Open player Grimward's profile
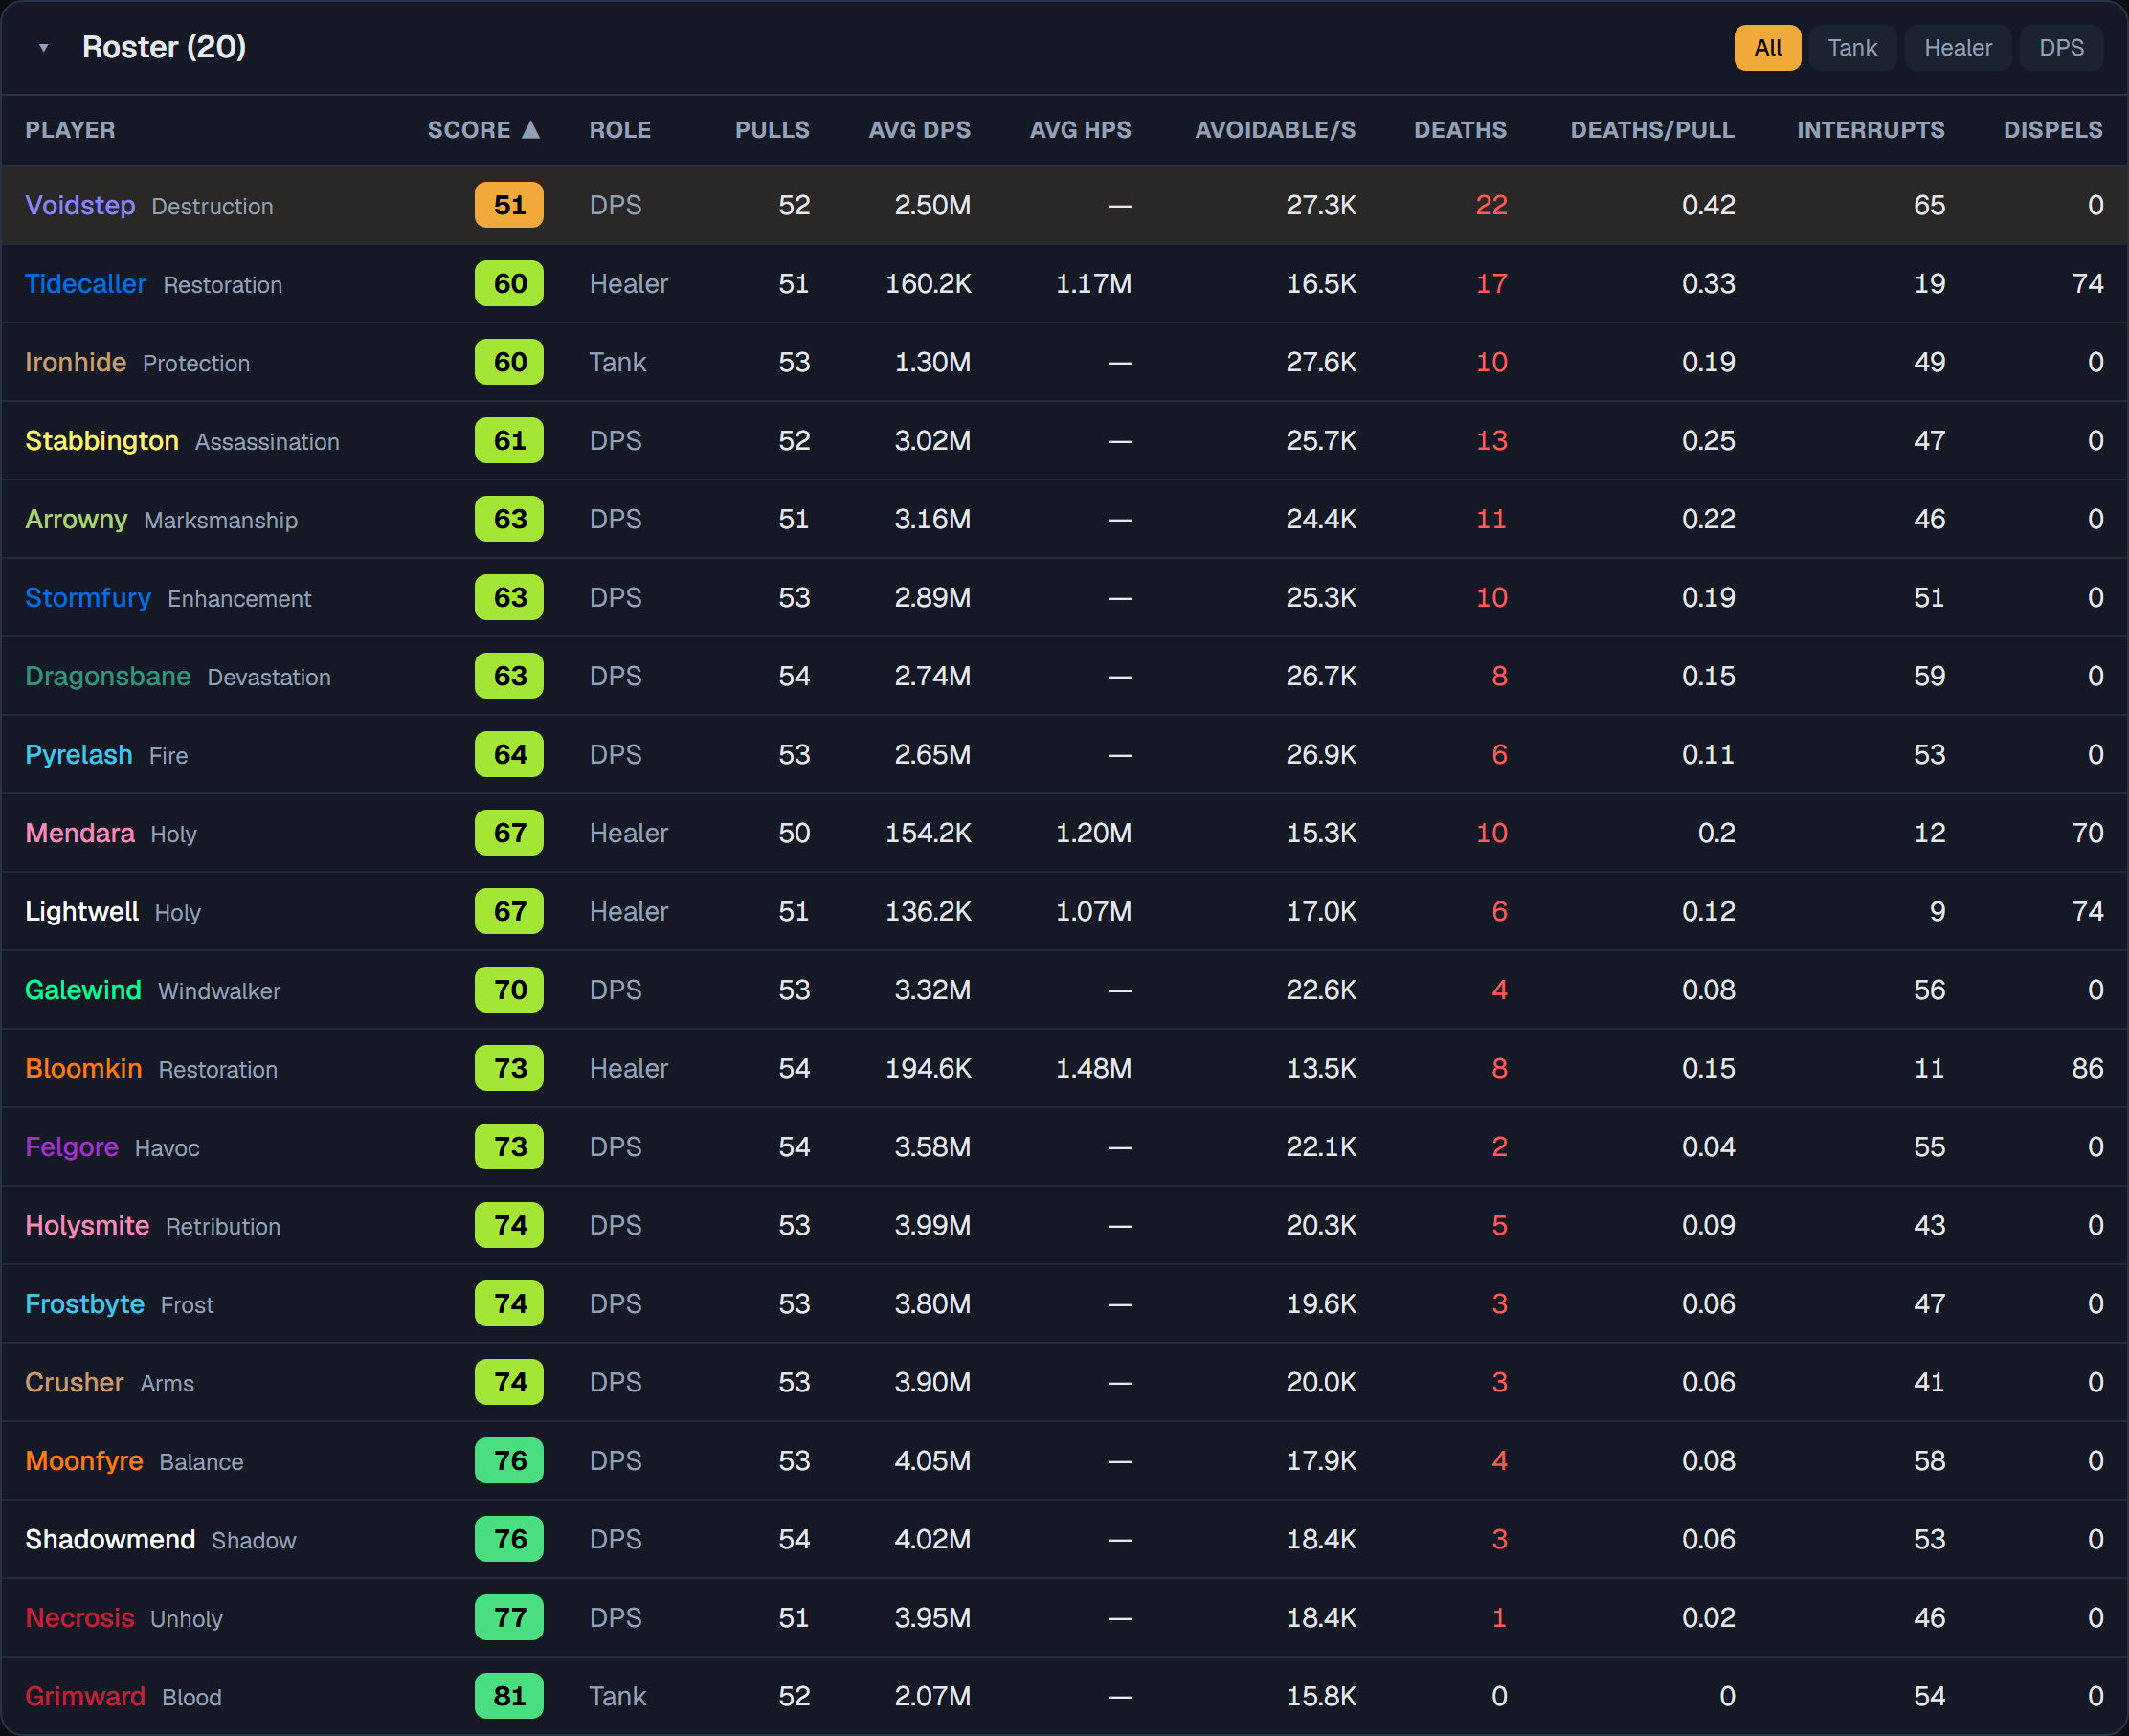This screenshot has height=1736, width=2129. [85, 1697]
